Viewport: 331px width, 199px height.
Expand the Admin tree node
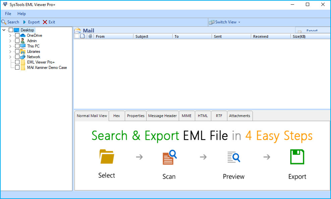10,41
